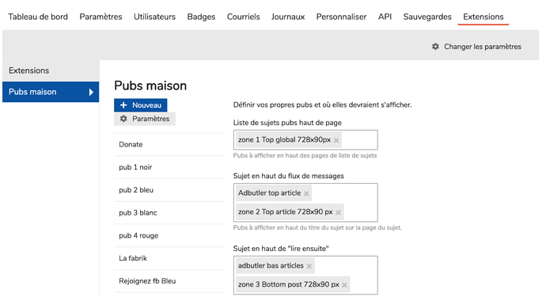
Task: Go to the Badges tab
Action: (x=201, y=17)
